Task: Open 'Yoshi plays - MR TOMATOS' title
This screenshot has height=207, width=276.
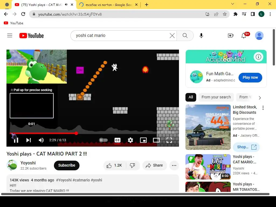Action: click(246, 187)
